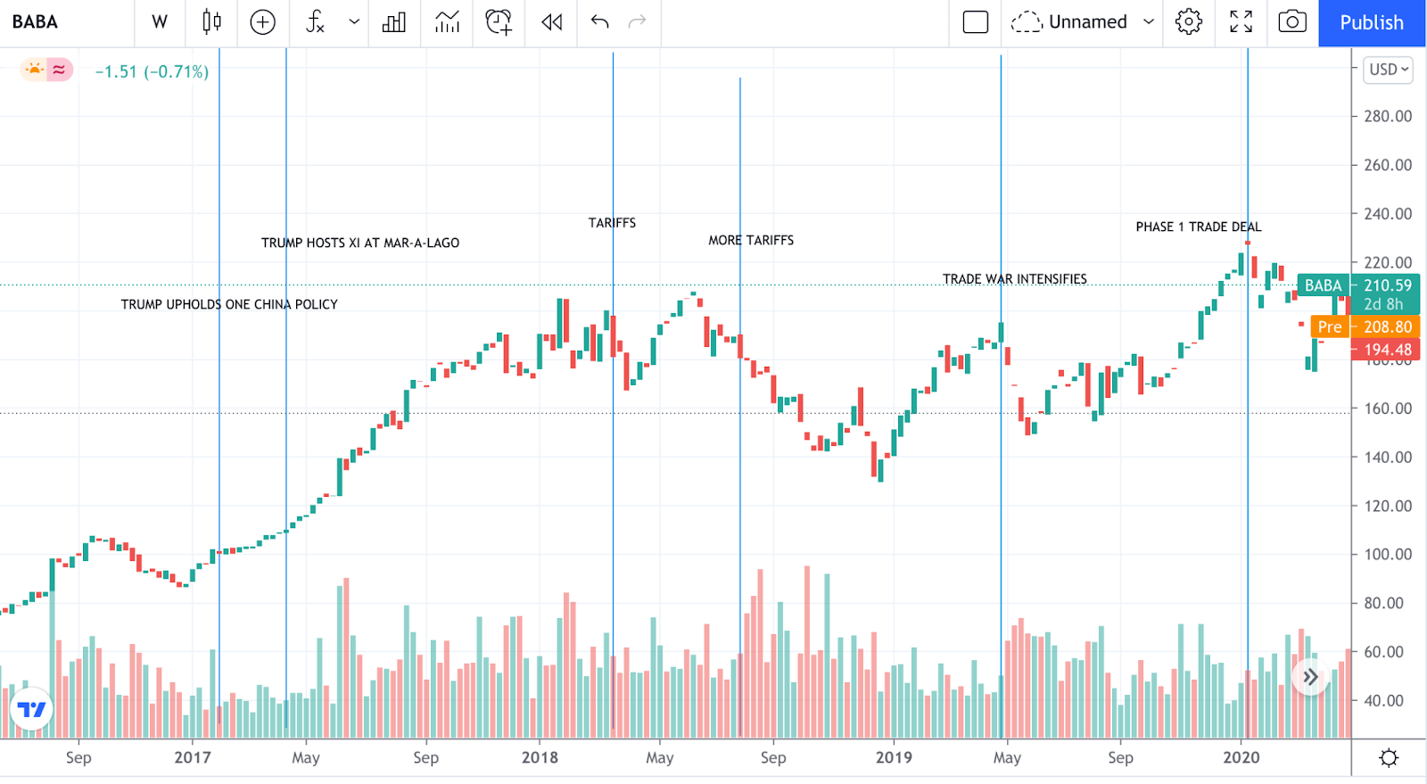
Task: Click the TradingView logo
Action: point(31,709)
